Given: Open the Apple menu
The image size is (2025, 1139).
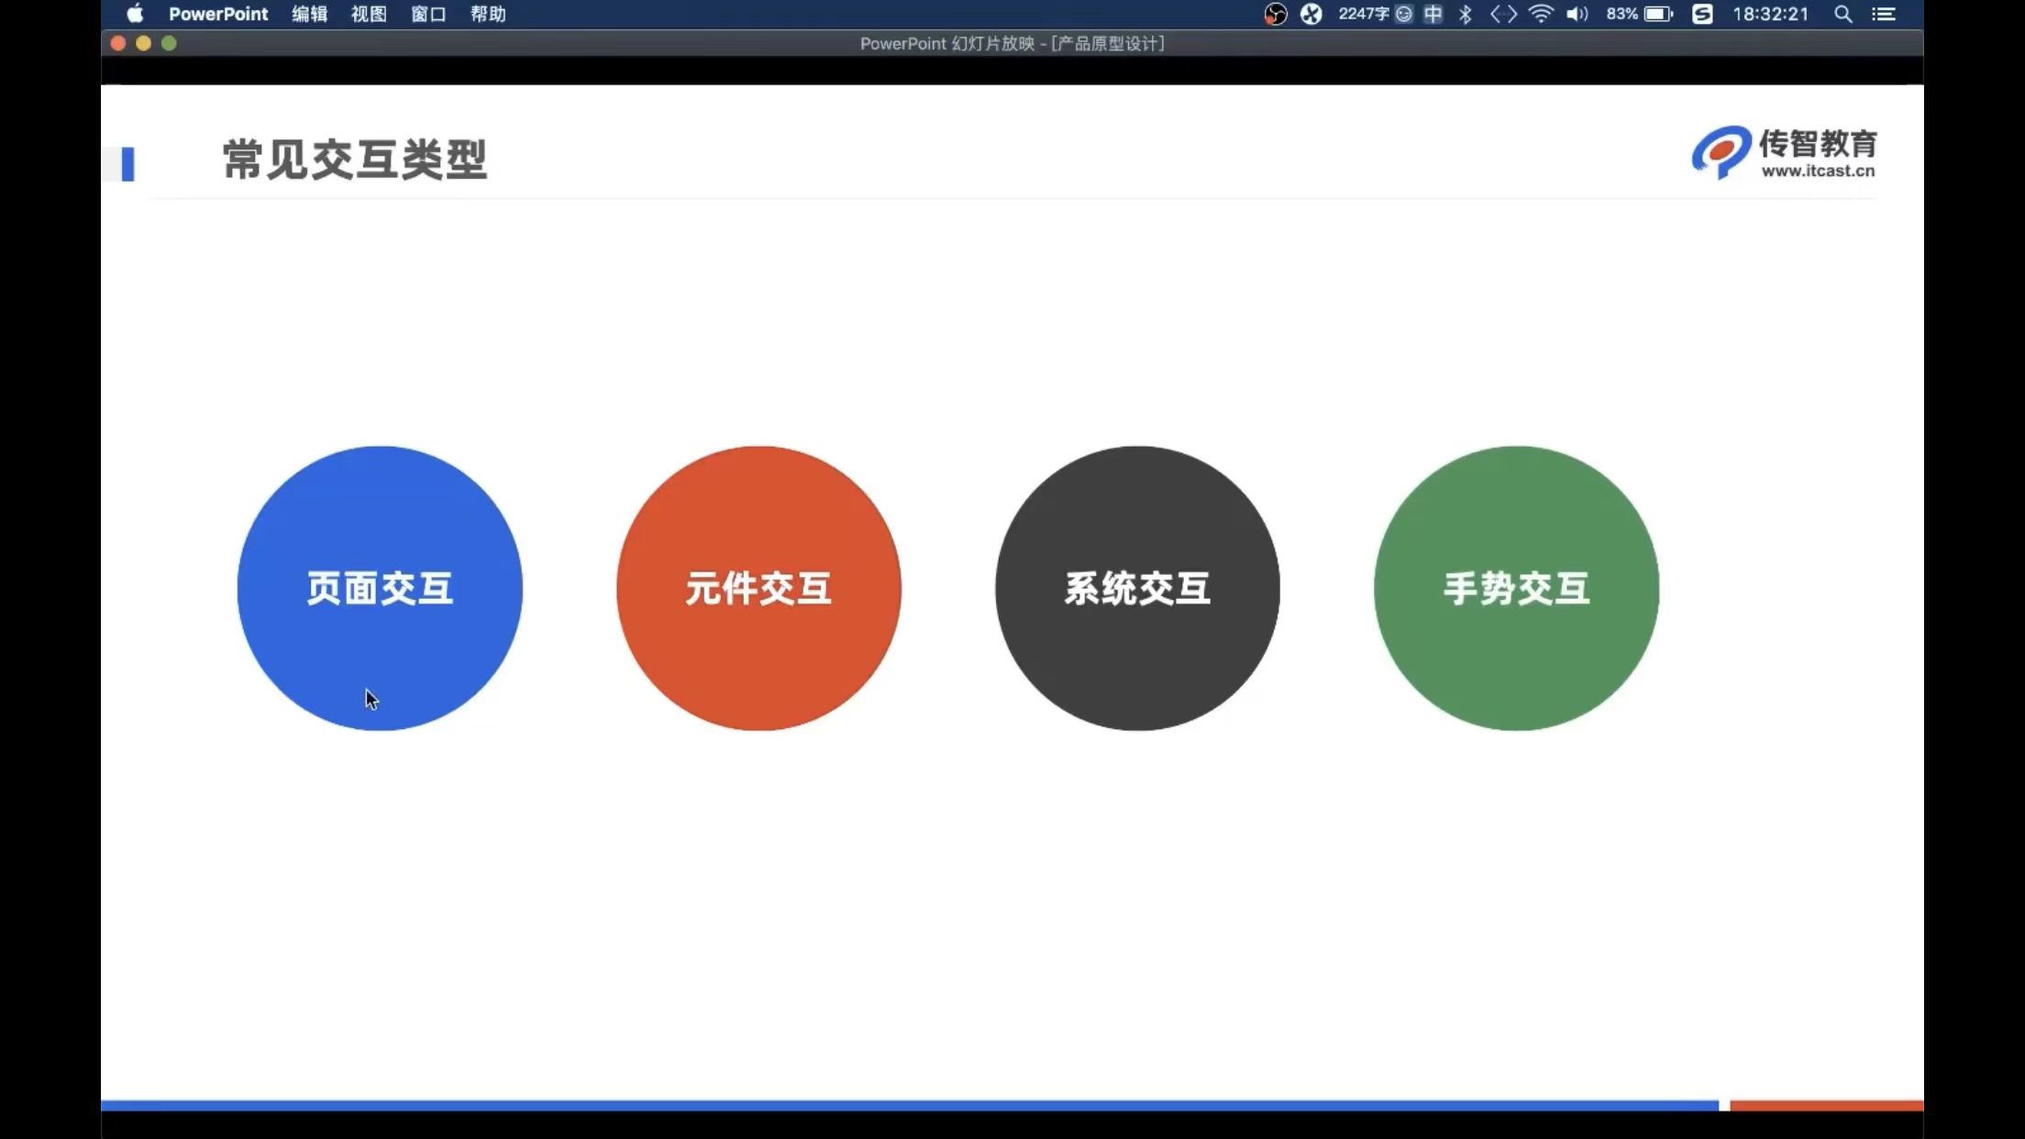Looking at the screenshot, I should coord(135,14).
